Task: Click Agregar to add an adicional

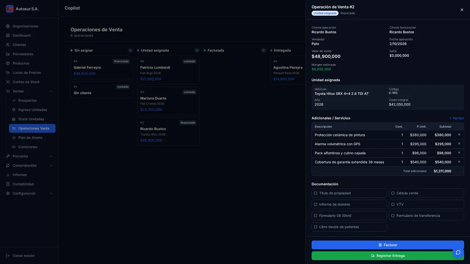Action: (456, 118)
